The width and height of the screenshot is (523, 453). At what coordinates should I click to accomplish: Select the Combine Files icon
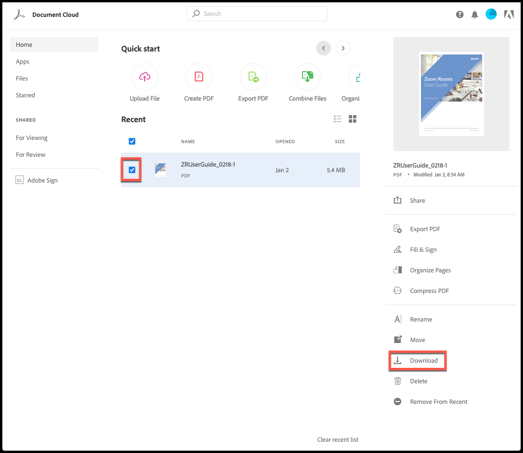[x=308, y=77]
